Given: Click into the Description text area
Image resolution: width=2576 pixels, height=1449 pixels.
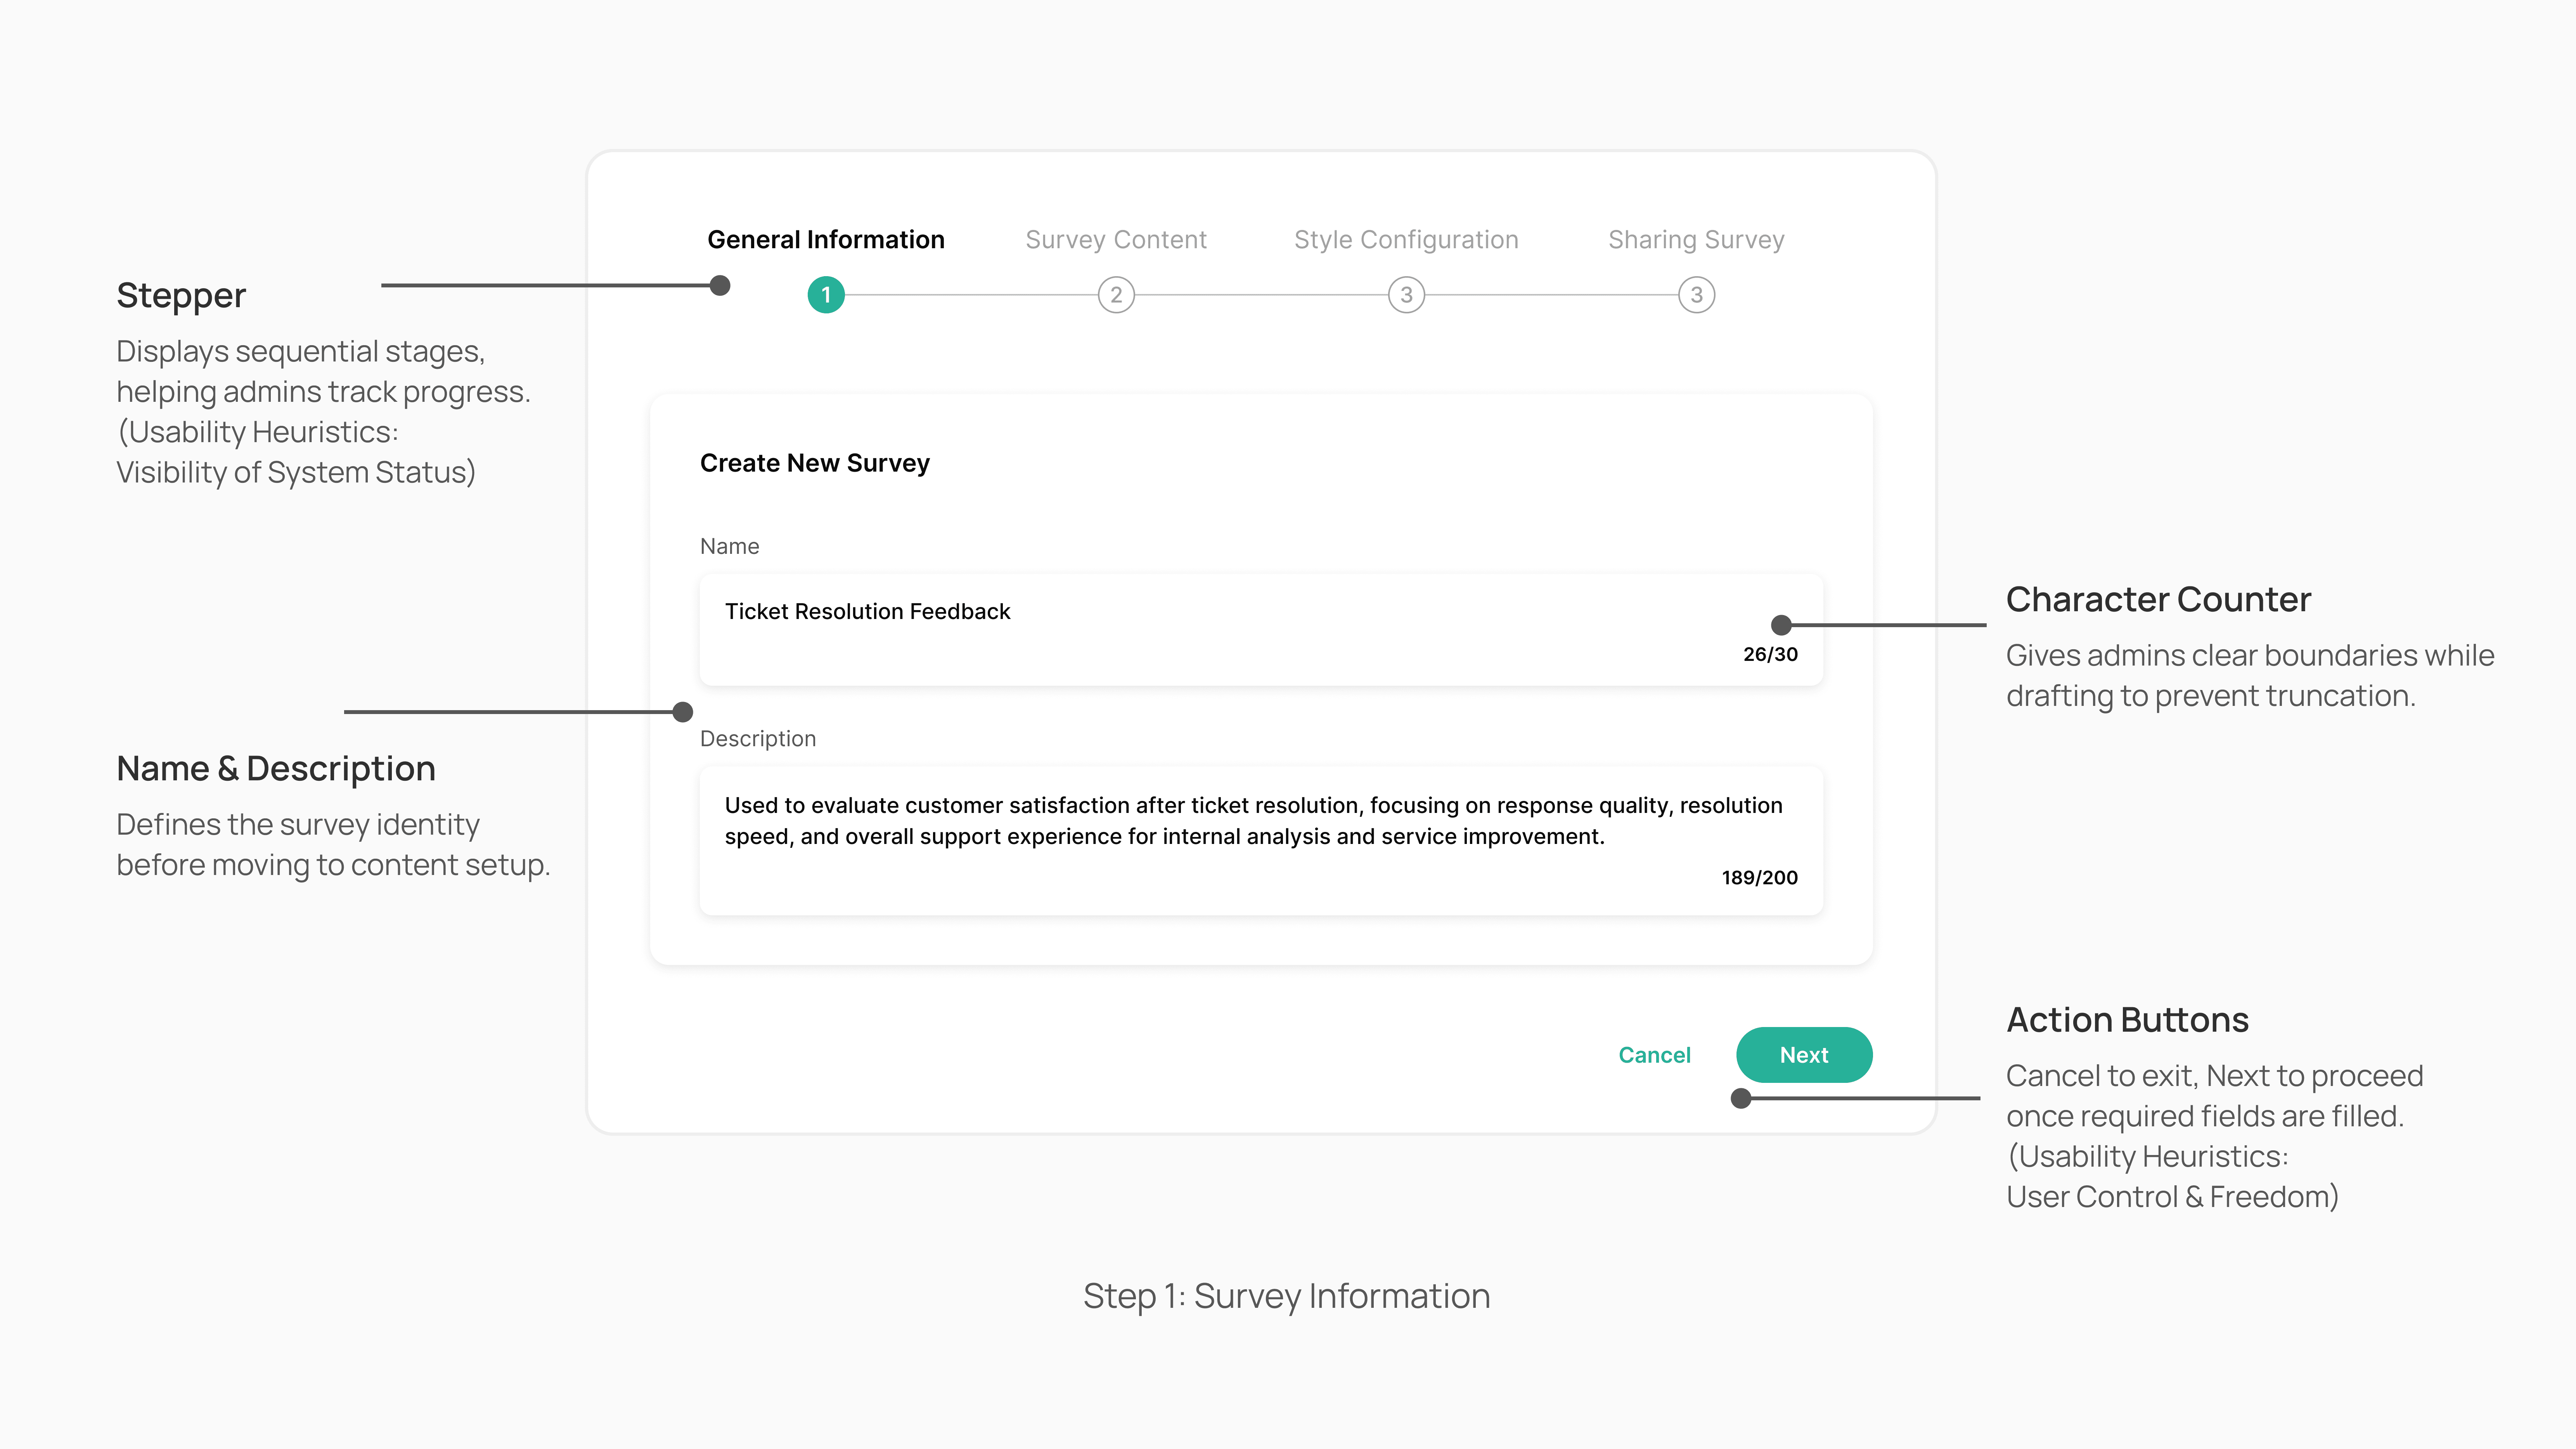Looking at the screenshot, I should pyautogui.click(x=1261, y=841).
